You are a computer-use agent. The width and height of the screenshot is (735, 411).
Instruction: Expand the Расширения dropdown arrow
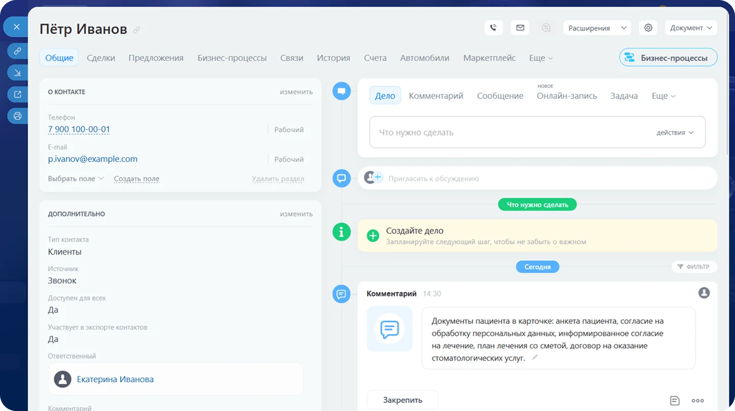(624, 28)
